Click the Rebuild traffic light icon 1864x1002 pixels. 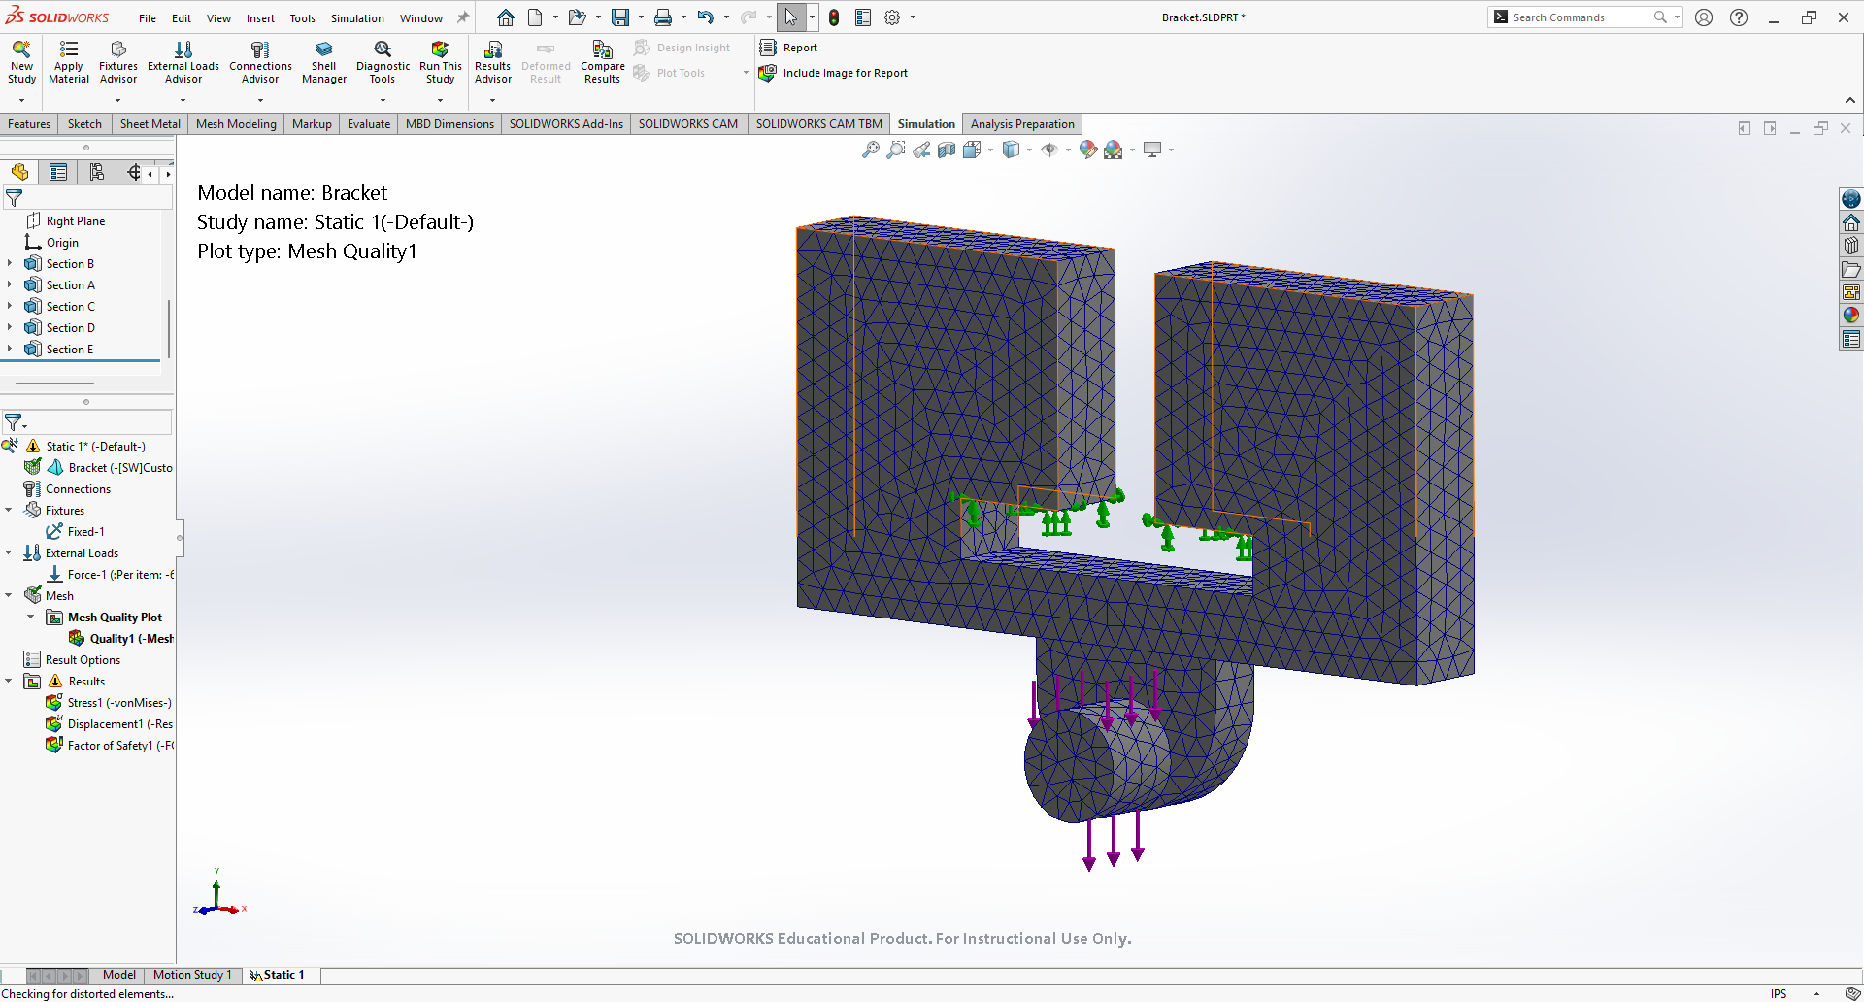click(834, 17)
